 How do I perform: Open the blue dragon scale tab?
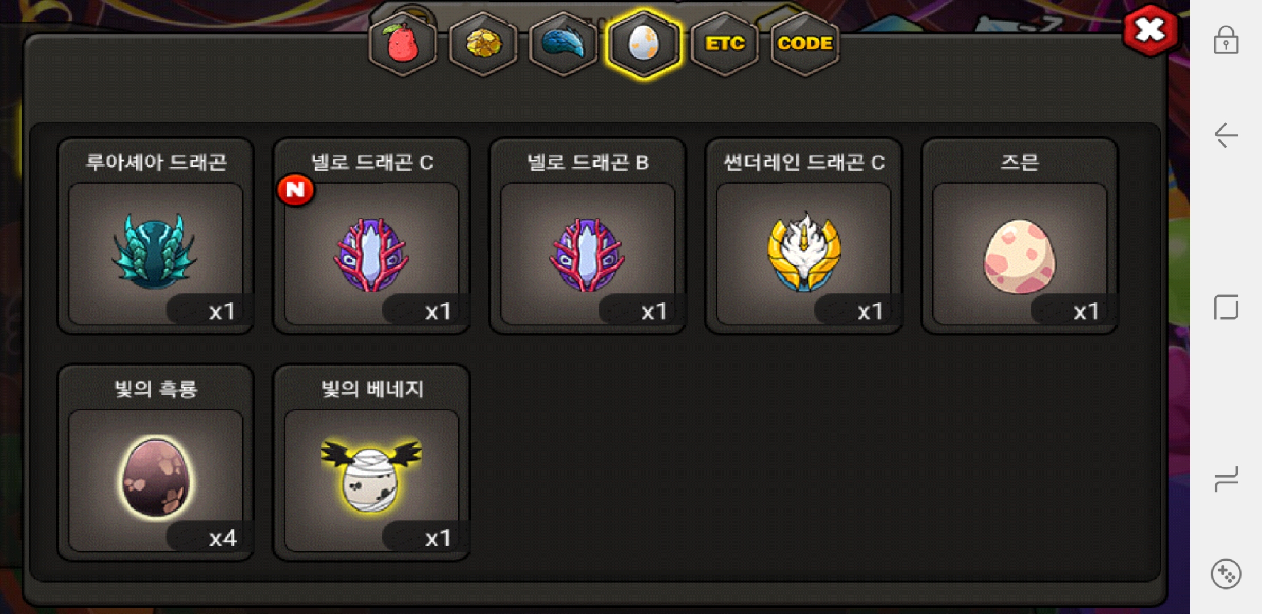tap(563, 43)
